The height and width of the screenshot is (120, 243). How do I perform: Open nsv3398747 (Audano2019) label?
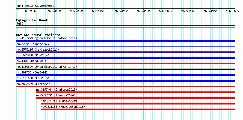tap(60, 101)
